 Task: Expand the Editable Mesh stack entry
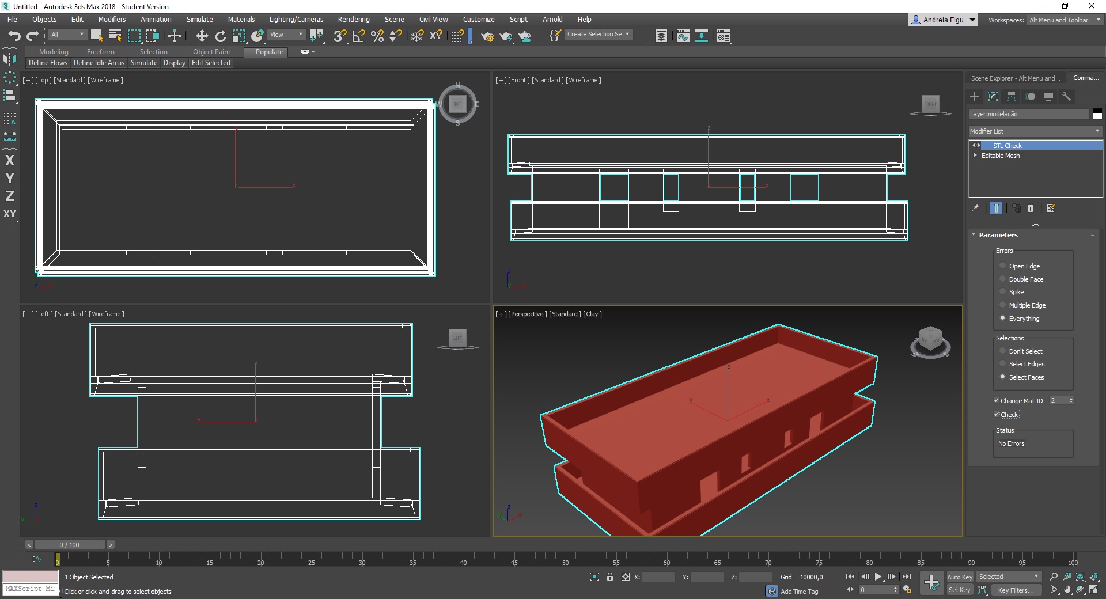click(975, 155)
